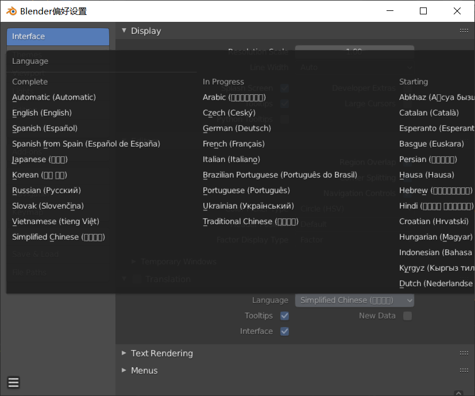
Task: Choose Arabic language option
Action: point(234,97)
